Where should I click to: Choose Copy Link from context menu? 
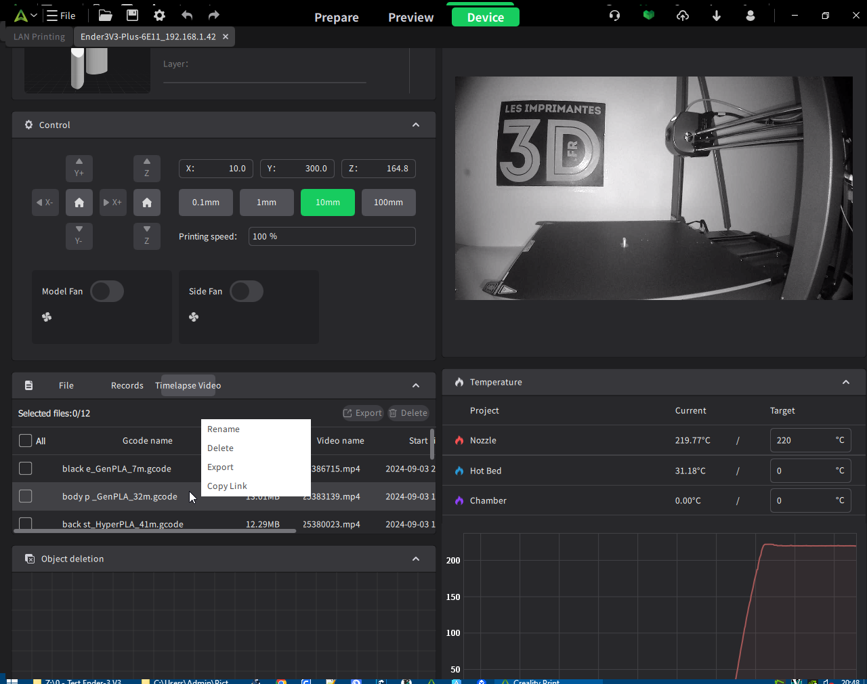pyautogui.click(x=227, y=486)
